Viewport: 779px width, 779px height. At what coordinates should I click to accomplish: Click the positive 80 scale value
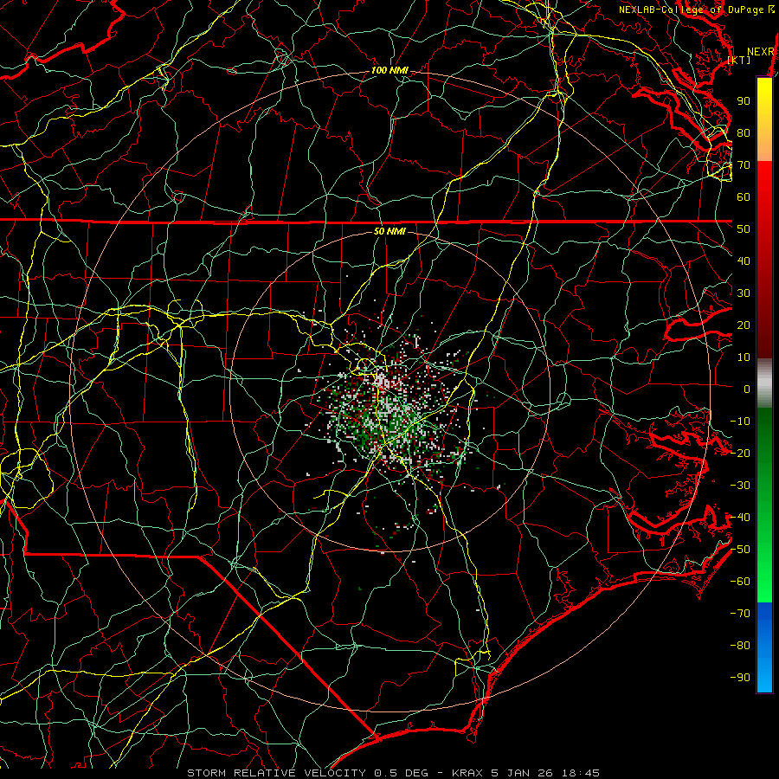[x=744, y=133]
